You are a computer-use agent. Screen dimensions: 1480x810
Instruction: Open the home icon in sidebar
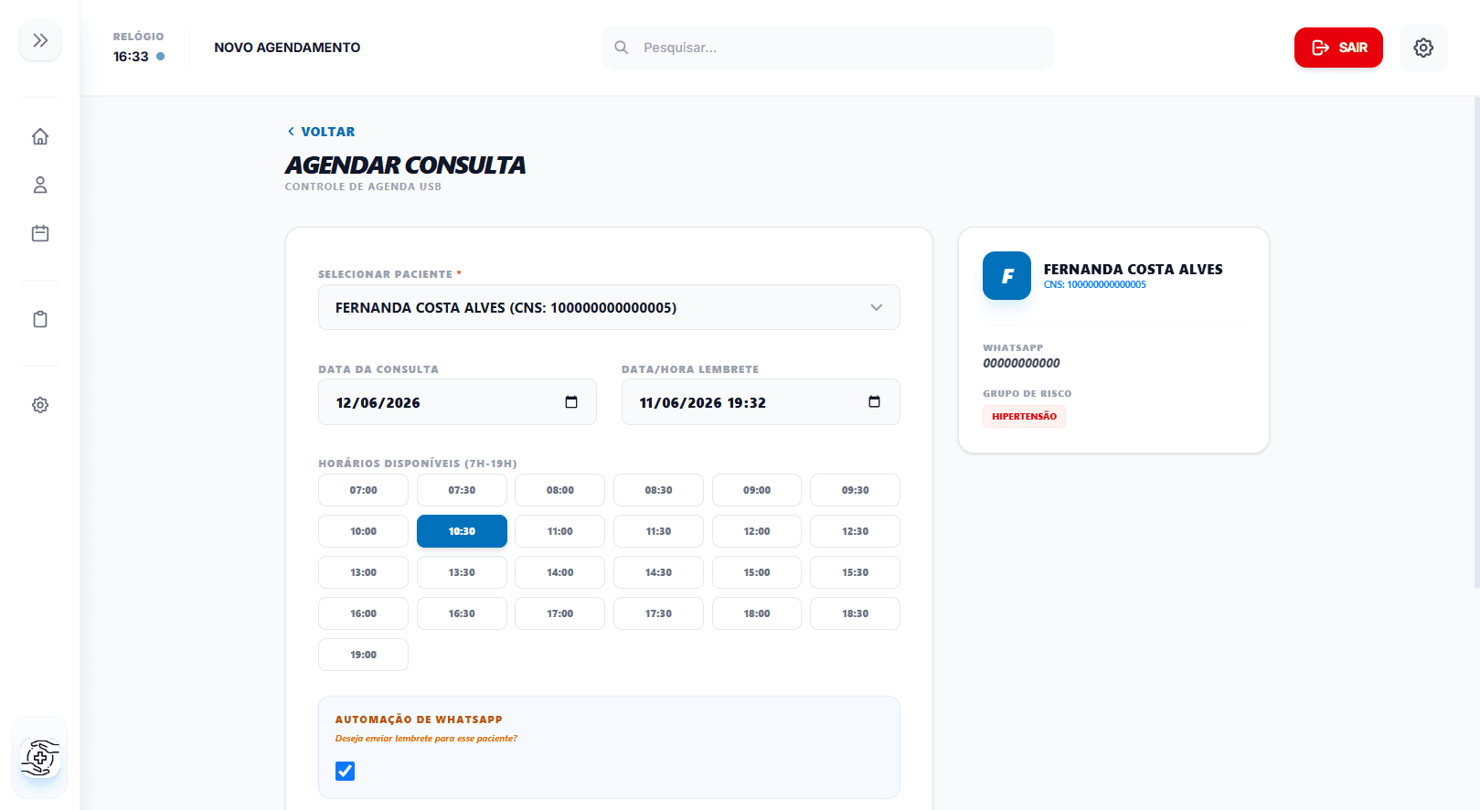click(x=40, y=136)
